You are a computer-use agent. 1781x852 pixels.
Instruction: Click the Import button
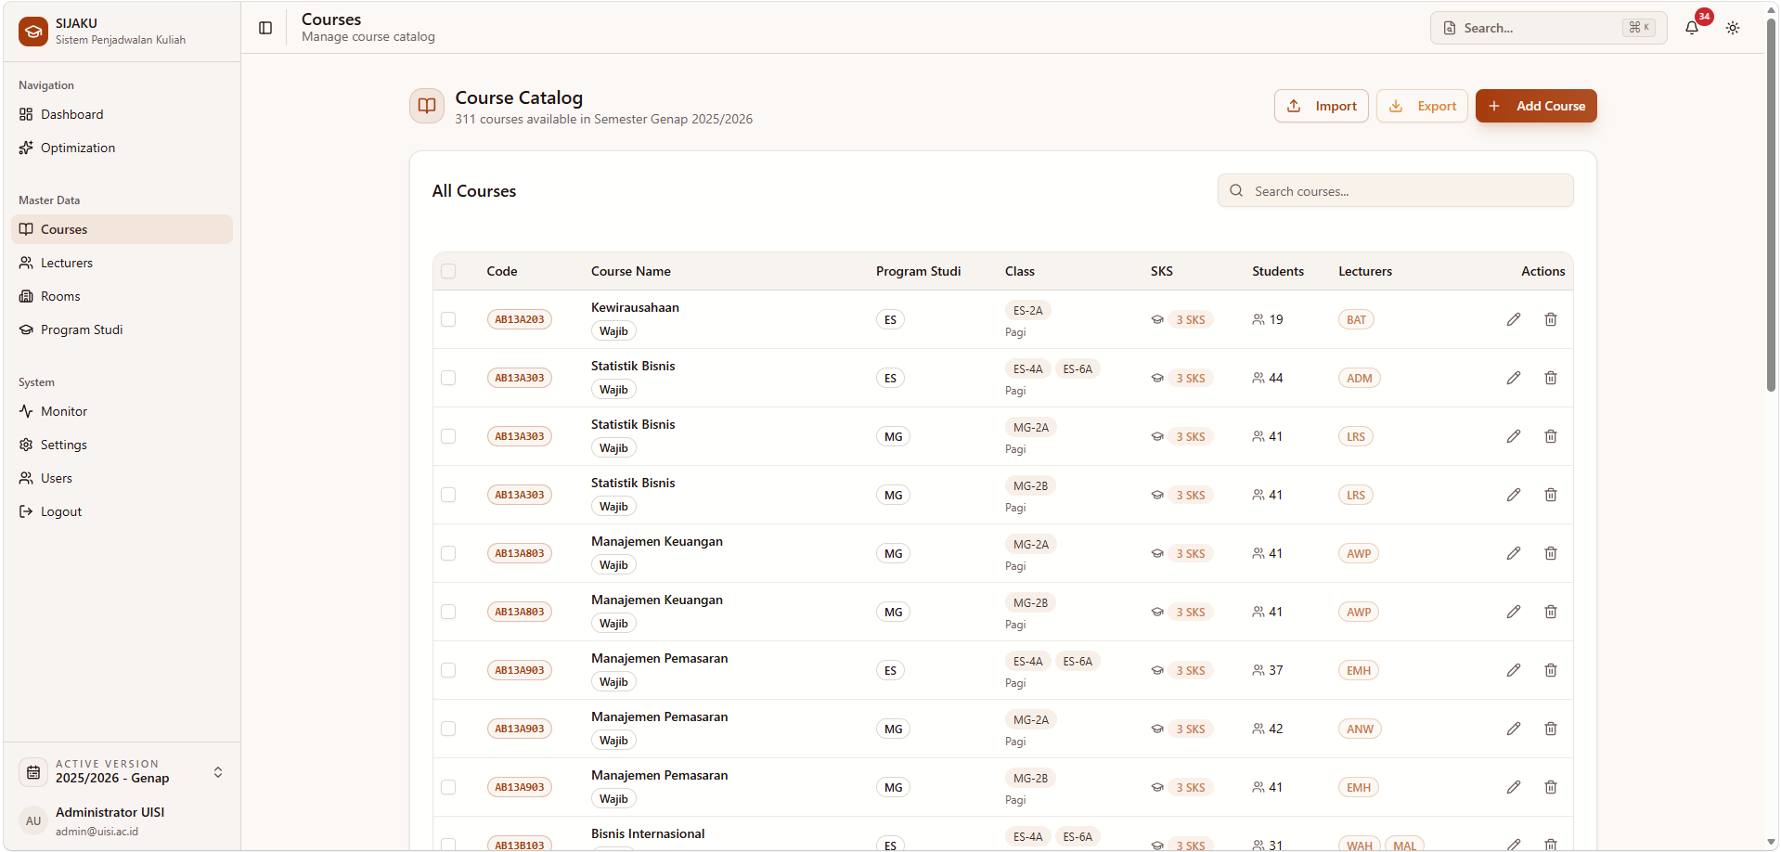1321,106
